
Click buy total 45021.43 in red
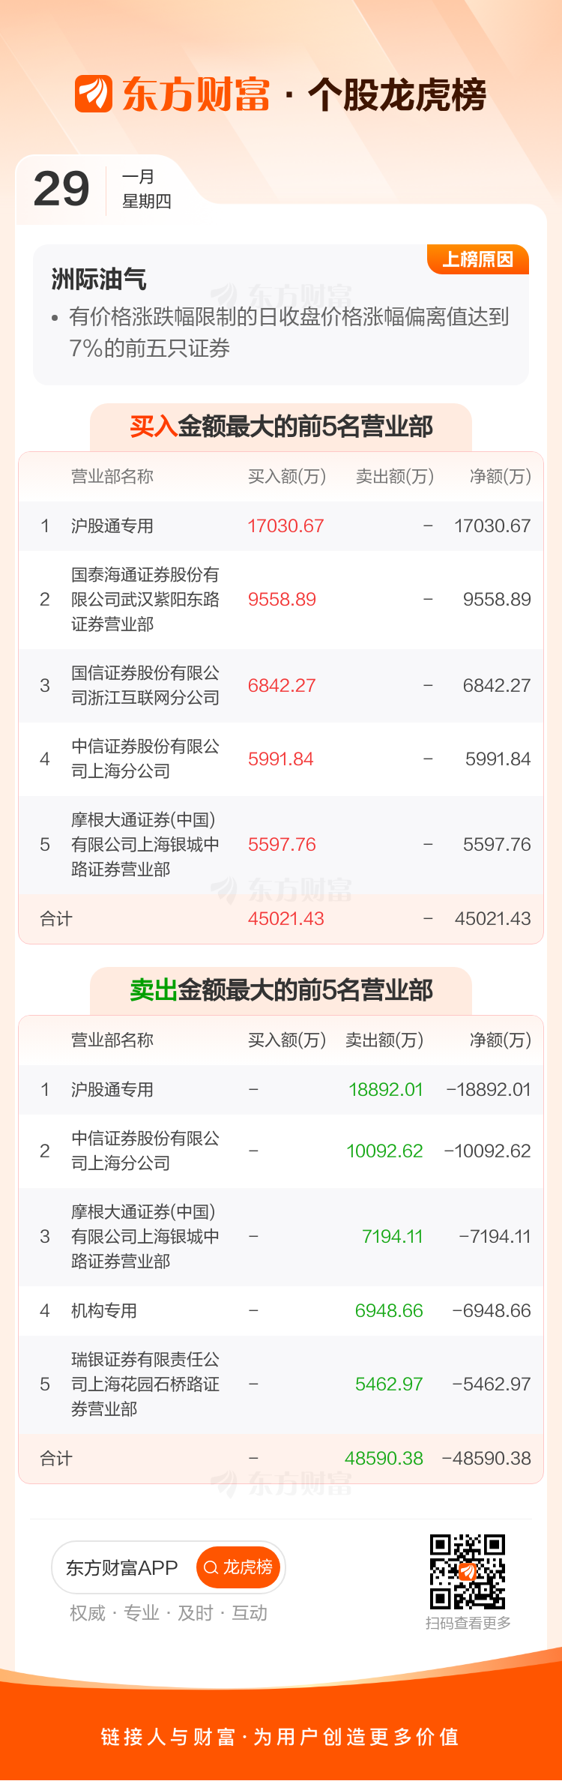(285, 918)
